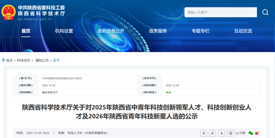The image size is (275, 138).
Task: Click the kjt.shaanxi.gov.cn domain text
Action: click(x=35, y=19)
